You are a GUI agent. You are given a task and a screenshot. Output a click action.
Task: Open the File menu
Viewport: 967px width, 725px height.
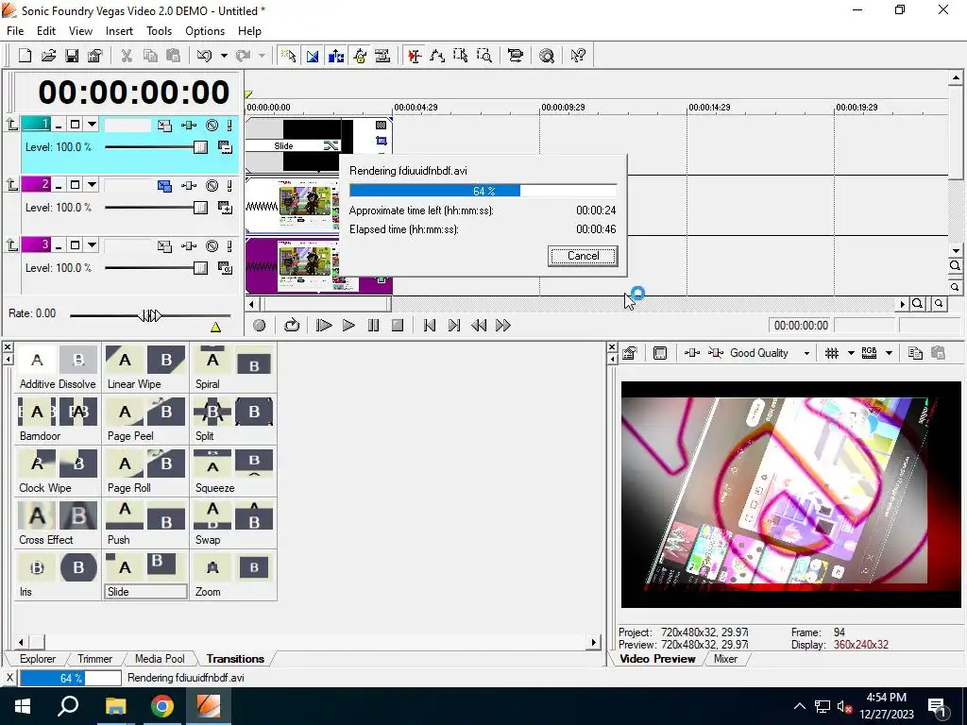pyautogui.click(x=15, y=31)
